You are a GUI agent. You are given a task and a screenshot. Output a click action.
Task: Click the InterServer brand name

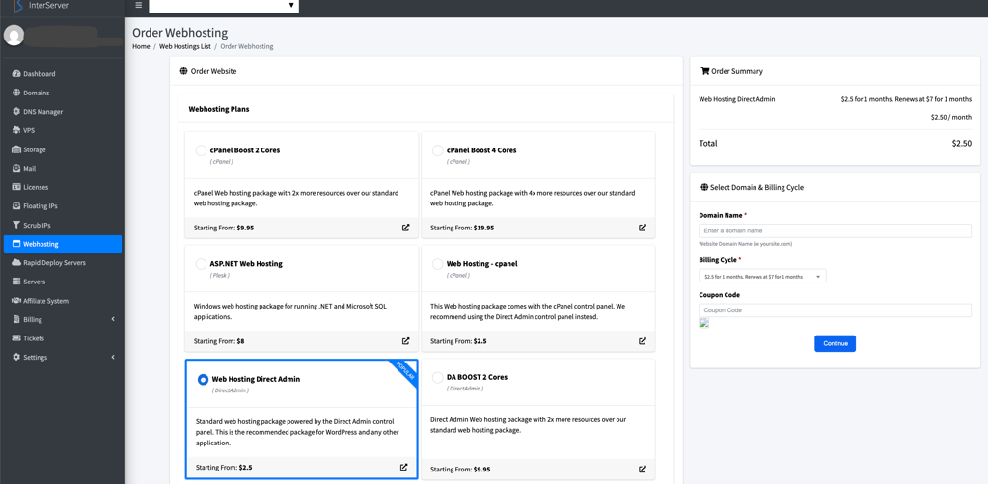[x=48, y=5]
